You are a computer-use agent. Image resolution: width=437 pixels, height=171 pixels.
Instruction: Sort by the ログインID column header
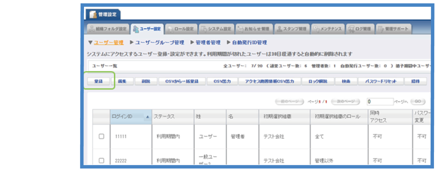coord(131,117)
